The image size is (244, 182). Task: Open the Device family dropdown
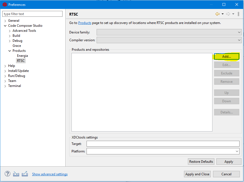[x=169, y=32]
